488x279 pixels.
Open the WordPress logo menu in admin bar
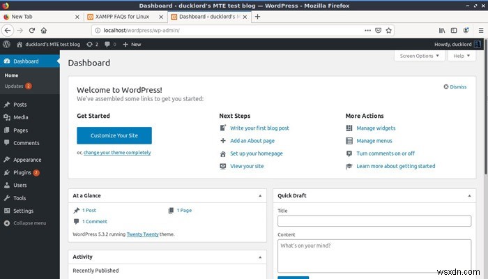(x=6, y=44)
